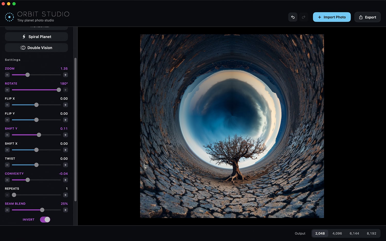Increase Convexity with its plus button
Image resolution: width=386 pixels, height=241 pixels.
65,180
